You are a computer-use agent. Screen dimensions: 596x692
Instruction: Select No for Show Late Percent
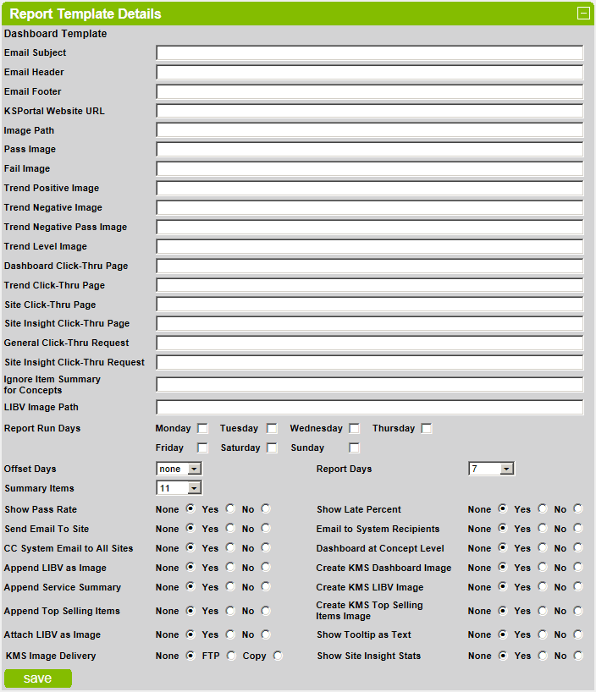578,509
